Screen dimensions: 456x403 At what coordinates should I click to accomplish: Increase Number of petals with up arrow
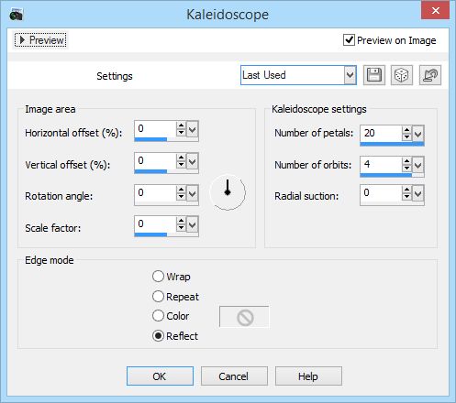[406, 130]
